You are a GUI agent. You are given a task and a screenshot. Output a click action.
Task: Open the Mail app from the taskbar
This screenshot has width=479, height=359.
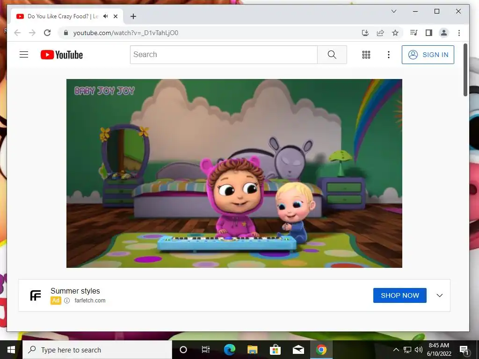tap(298, 350)
